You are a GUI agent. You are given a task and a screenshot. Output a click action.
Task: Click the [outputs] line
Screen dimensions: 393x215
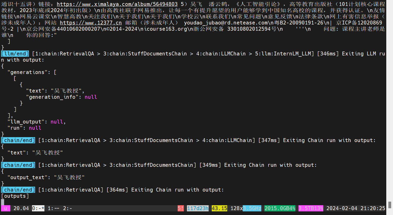[x=15, y=196]
